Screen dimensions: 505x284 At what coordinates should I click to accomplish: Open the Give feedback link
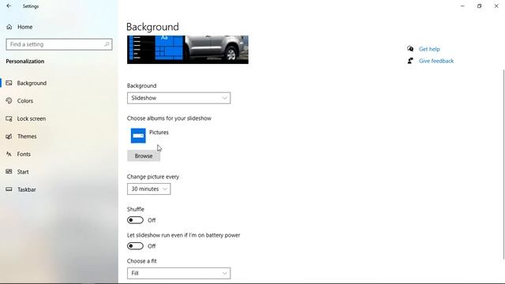[436, 61]
